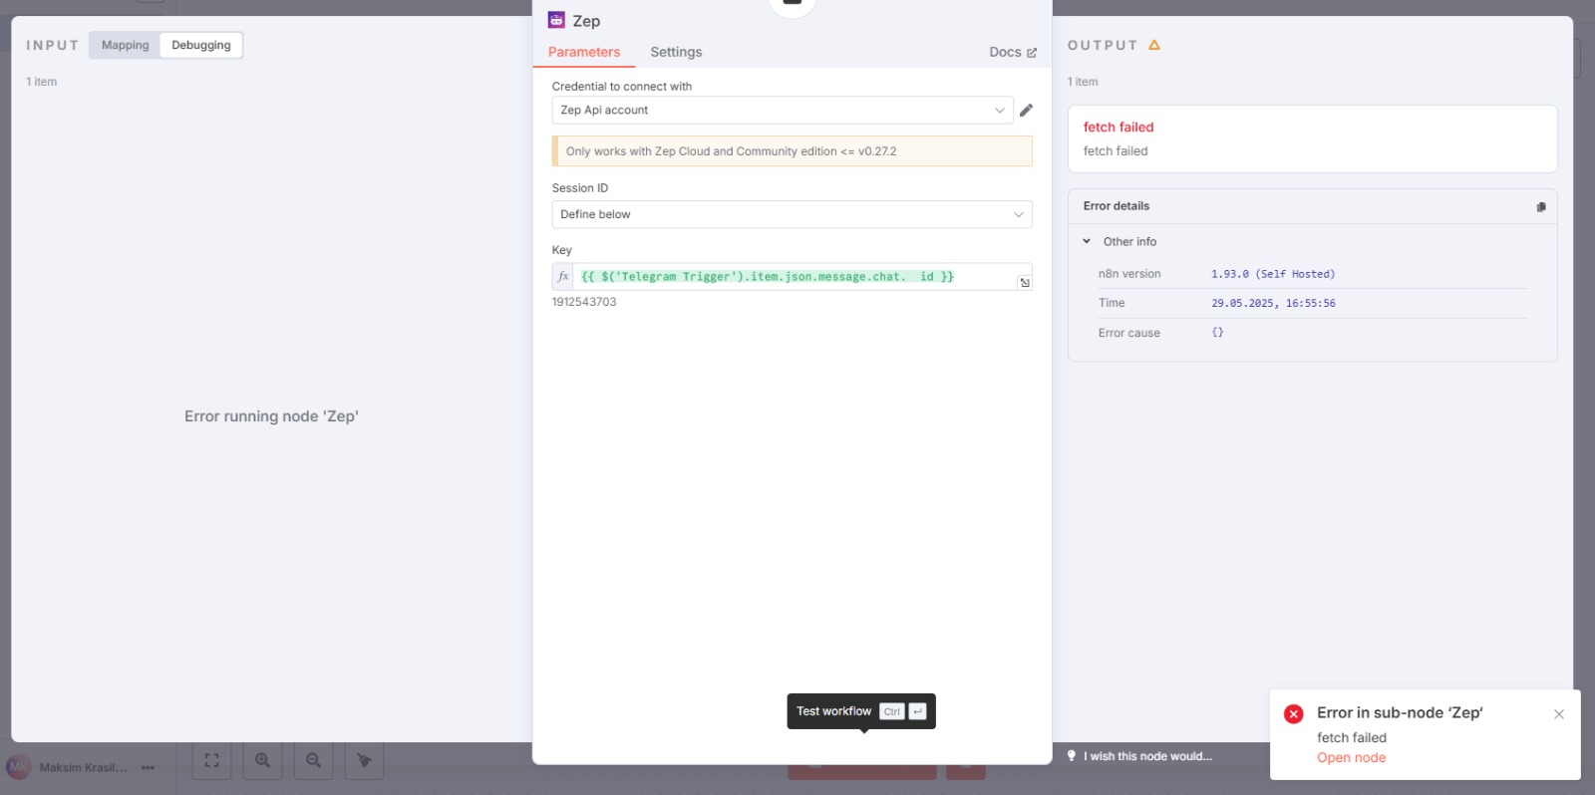Open the Docs external link
This screenshot has height=795, width=1595.
click(1013, 52)
